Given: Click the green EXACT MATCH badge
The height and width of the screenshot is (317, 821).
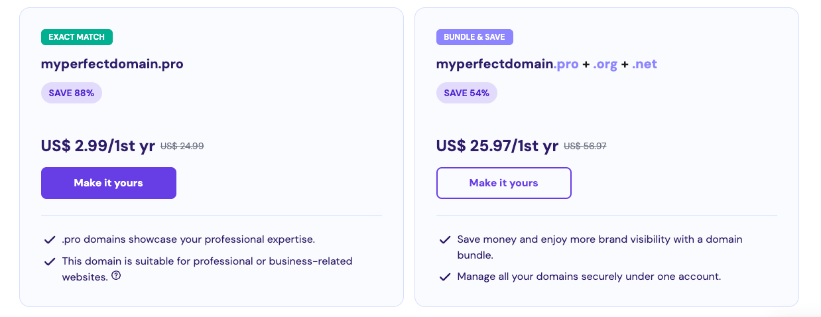Looking at the screenshot, I should pyautogui.click(x=76, y=37).
